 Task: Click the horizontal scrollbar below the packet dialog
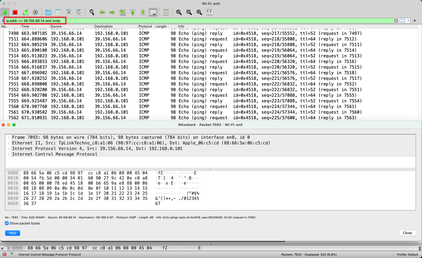pos(145,241)
